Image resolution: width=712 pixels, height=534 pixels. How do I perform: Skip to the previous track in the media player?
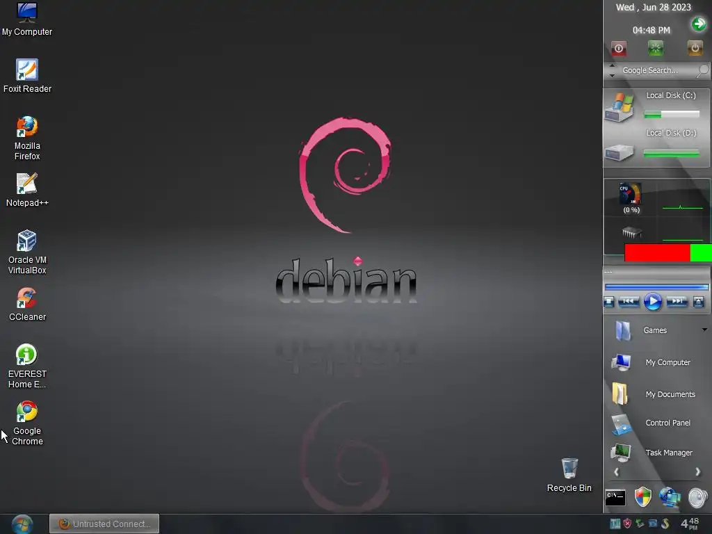click(x=629, y=301)
